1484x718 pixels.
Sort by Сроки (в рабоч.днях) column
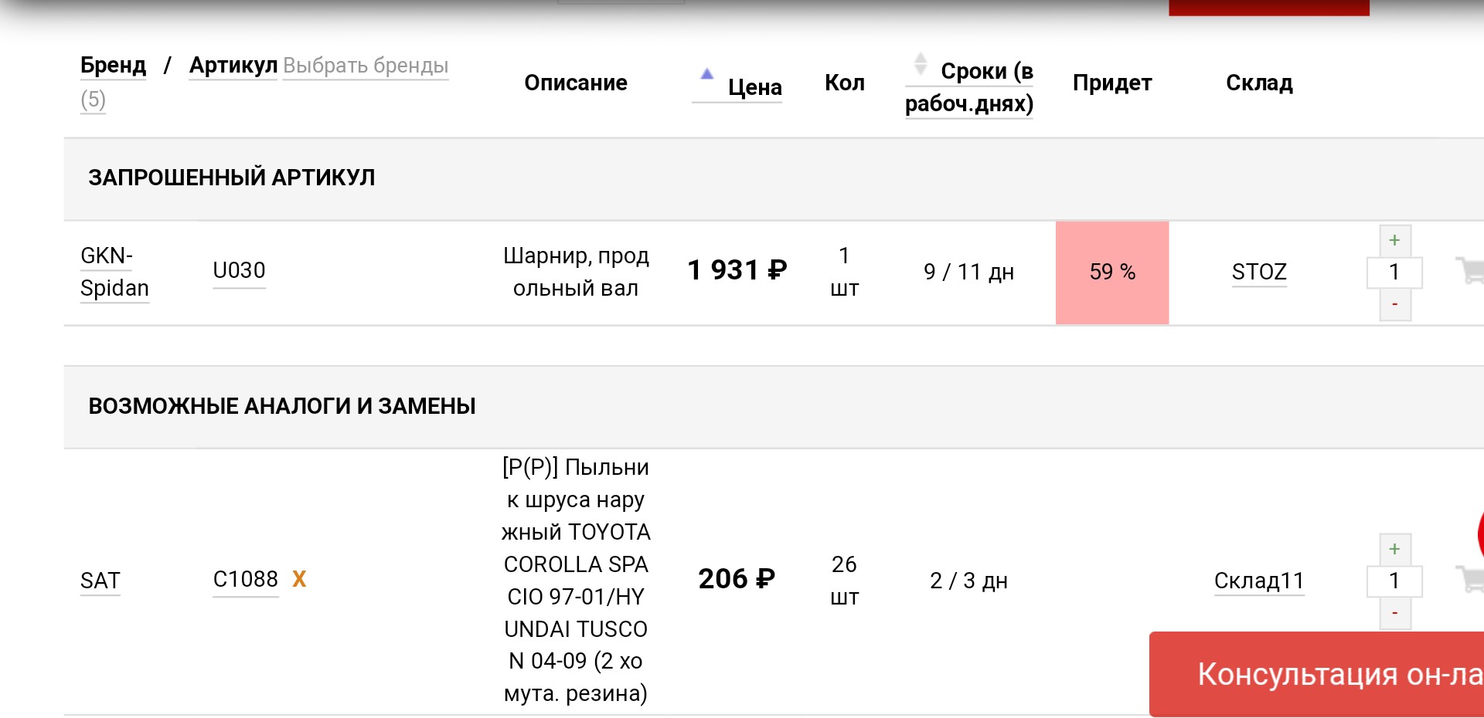click(x=969, y=87)
